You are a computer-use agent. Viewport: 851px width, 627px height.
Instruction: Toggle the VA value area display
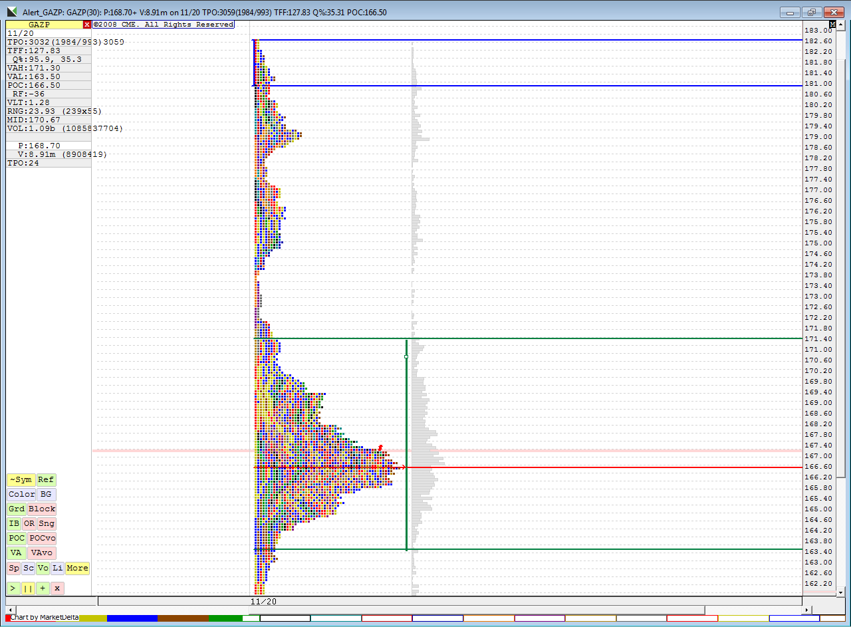tap(16, 553)
